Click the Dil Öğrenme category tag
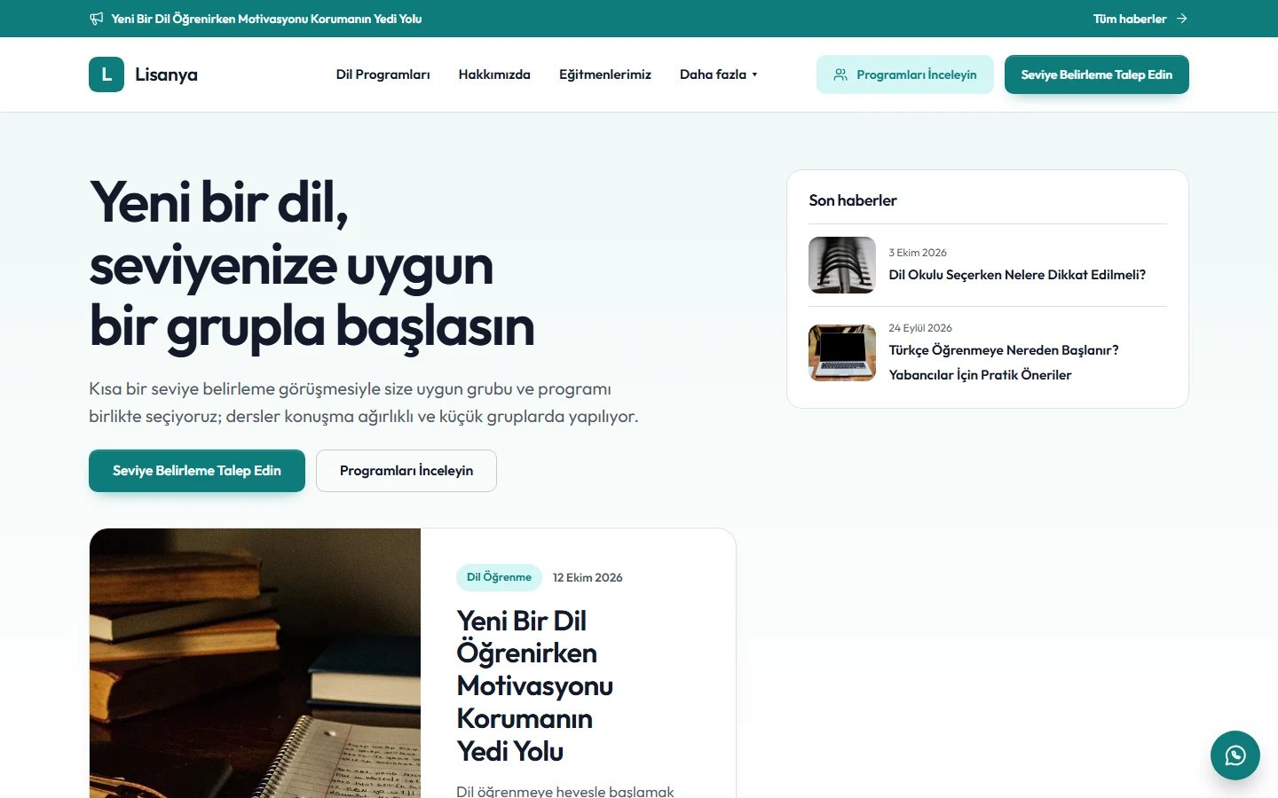The image size is (1278, 798). (499, 577)
